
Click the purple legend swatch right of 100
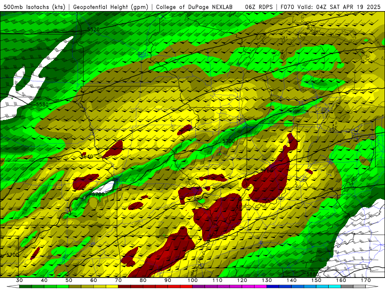pyautogui.click(x=199, y=287)
